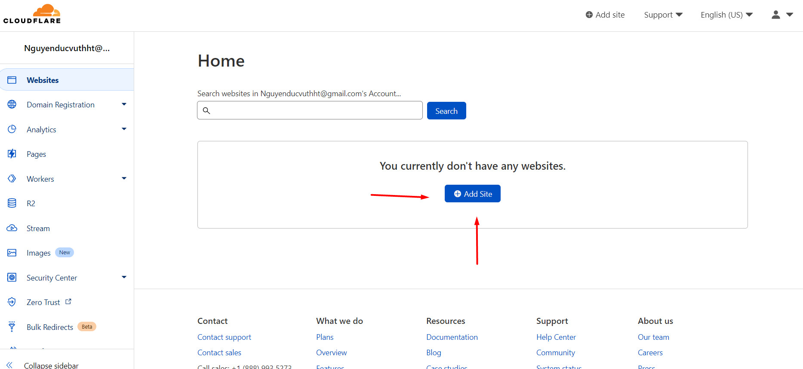Open Stream in the sidebar
The image size is (803, 369).
click(x=38, y=229)
